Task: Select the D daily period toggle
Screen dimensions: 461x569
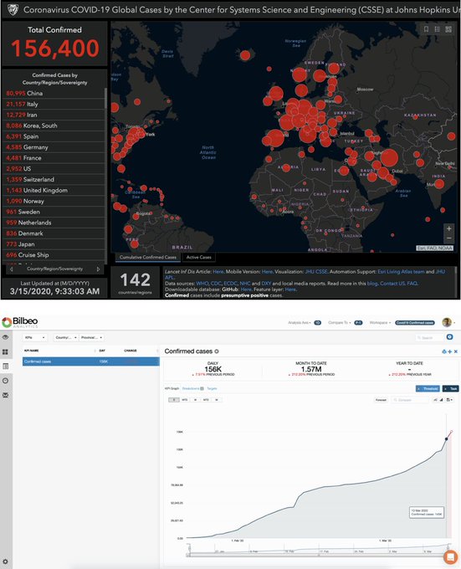Action: click(174, 400)
